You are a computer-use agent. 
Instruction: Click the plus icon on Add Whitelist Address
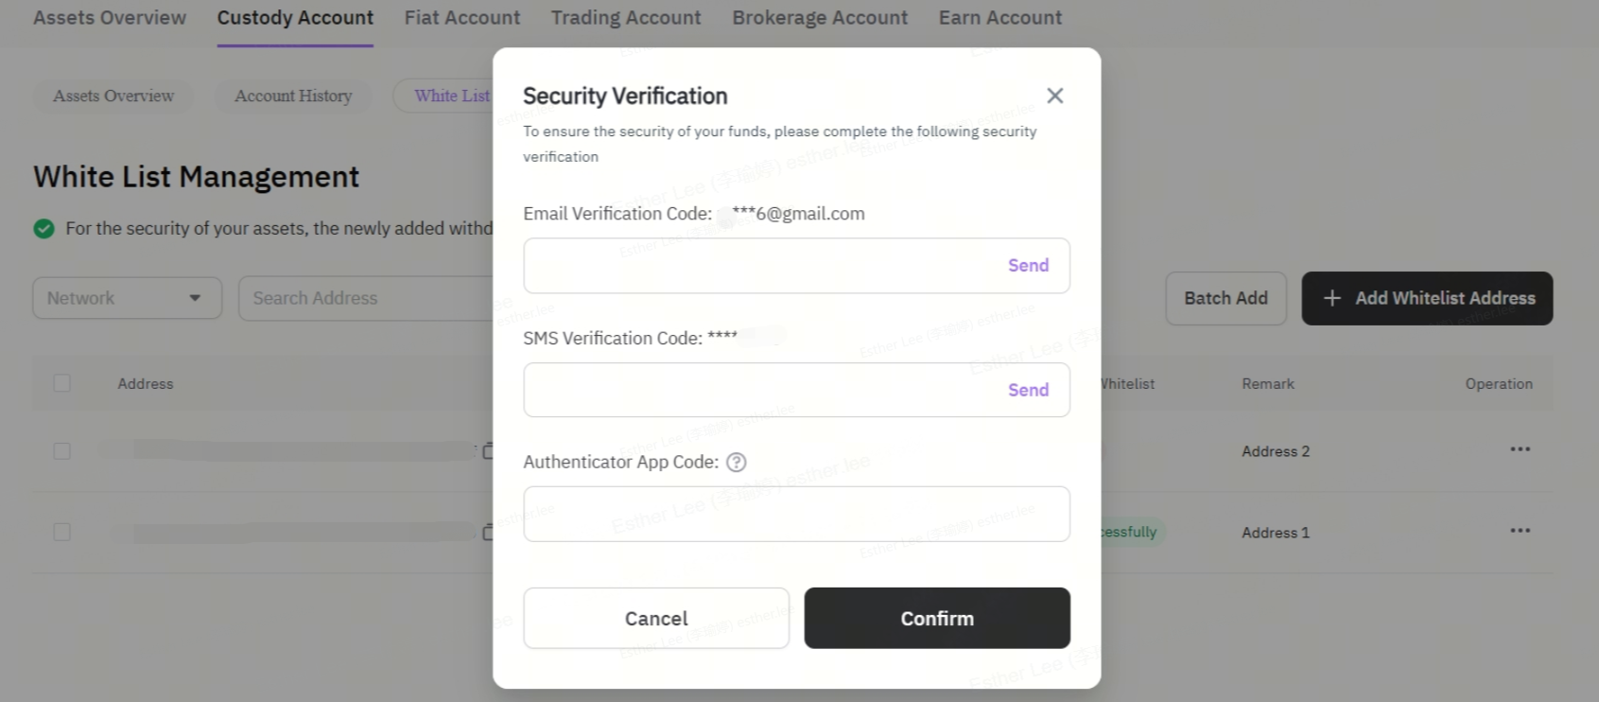[x=1332, y=298]
